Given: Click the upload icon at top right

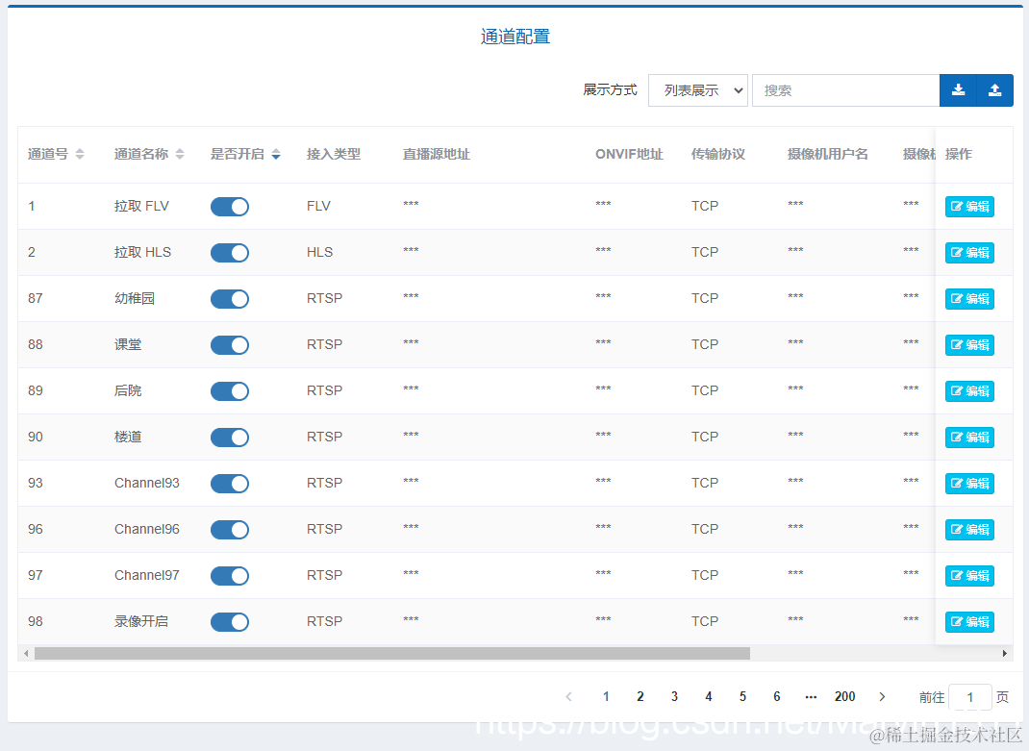Looking at the screenshot, I should tap(994, 89).
